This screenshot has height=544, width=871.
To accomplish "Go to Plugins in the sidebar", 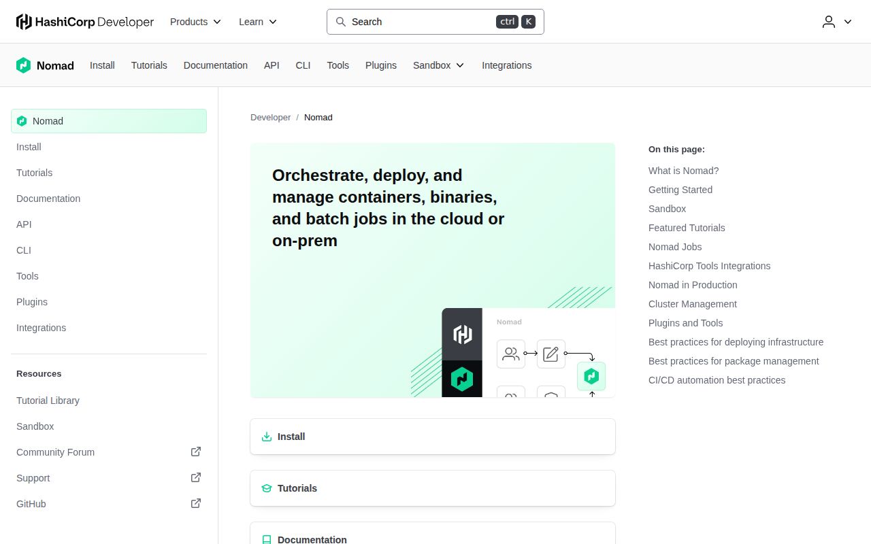I will [109, 302].
